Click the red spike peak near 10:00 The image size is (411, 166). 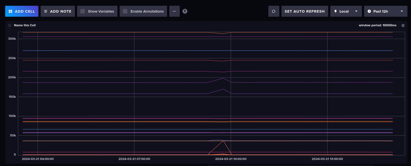point(224,141)
